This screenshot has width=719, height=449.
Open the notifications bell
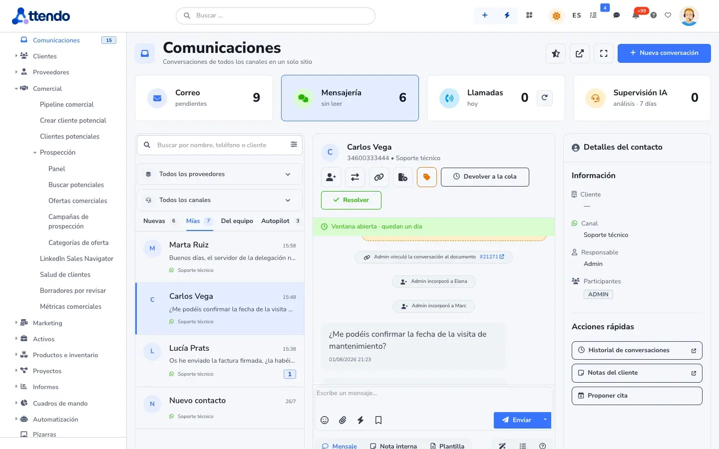(636, 15)
